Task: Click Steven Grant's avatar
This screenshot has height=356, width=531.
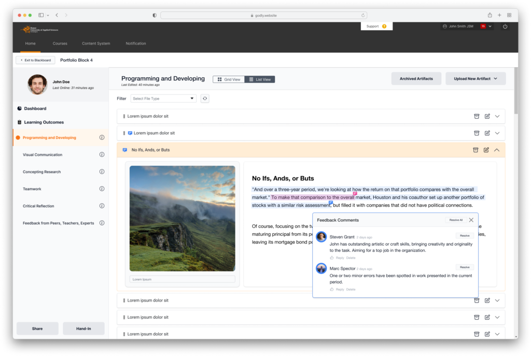Action: click(321, 236)
